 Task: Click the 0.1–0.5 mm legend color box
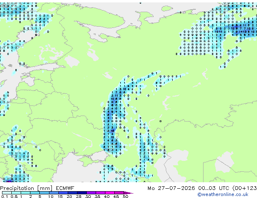click(x=7, y=193)
